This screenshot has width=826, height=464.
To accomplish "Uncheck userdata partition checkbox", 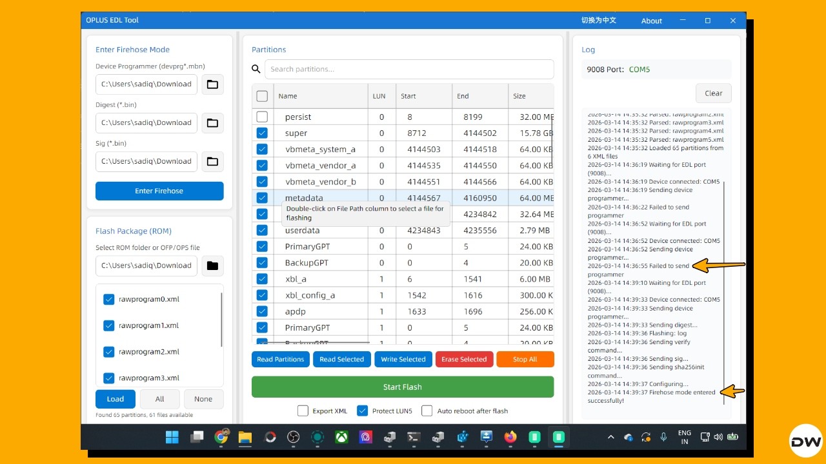I will (x=262, y=230).
